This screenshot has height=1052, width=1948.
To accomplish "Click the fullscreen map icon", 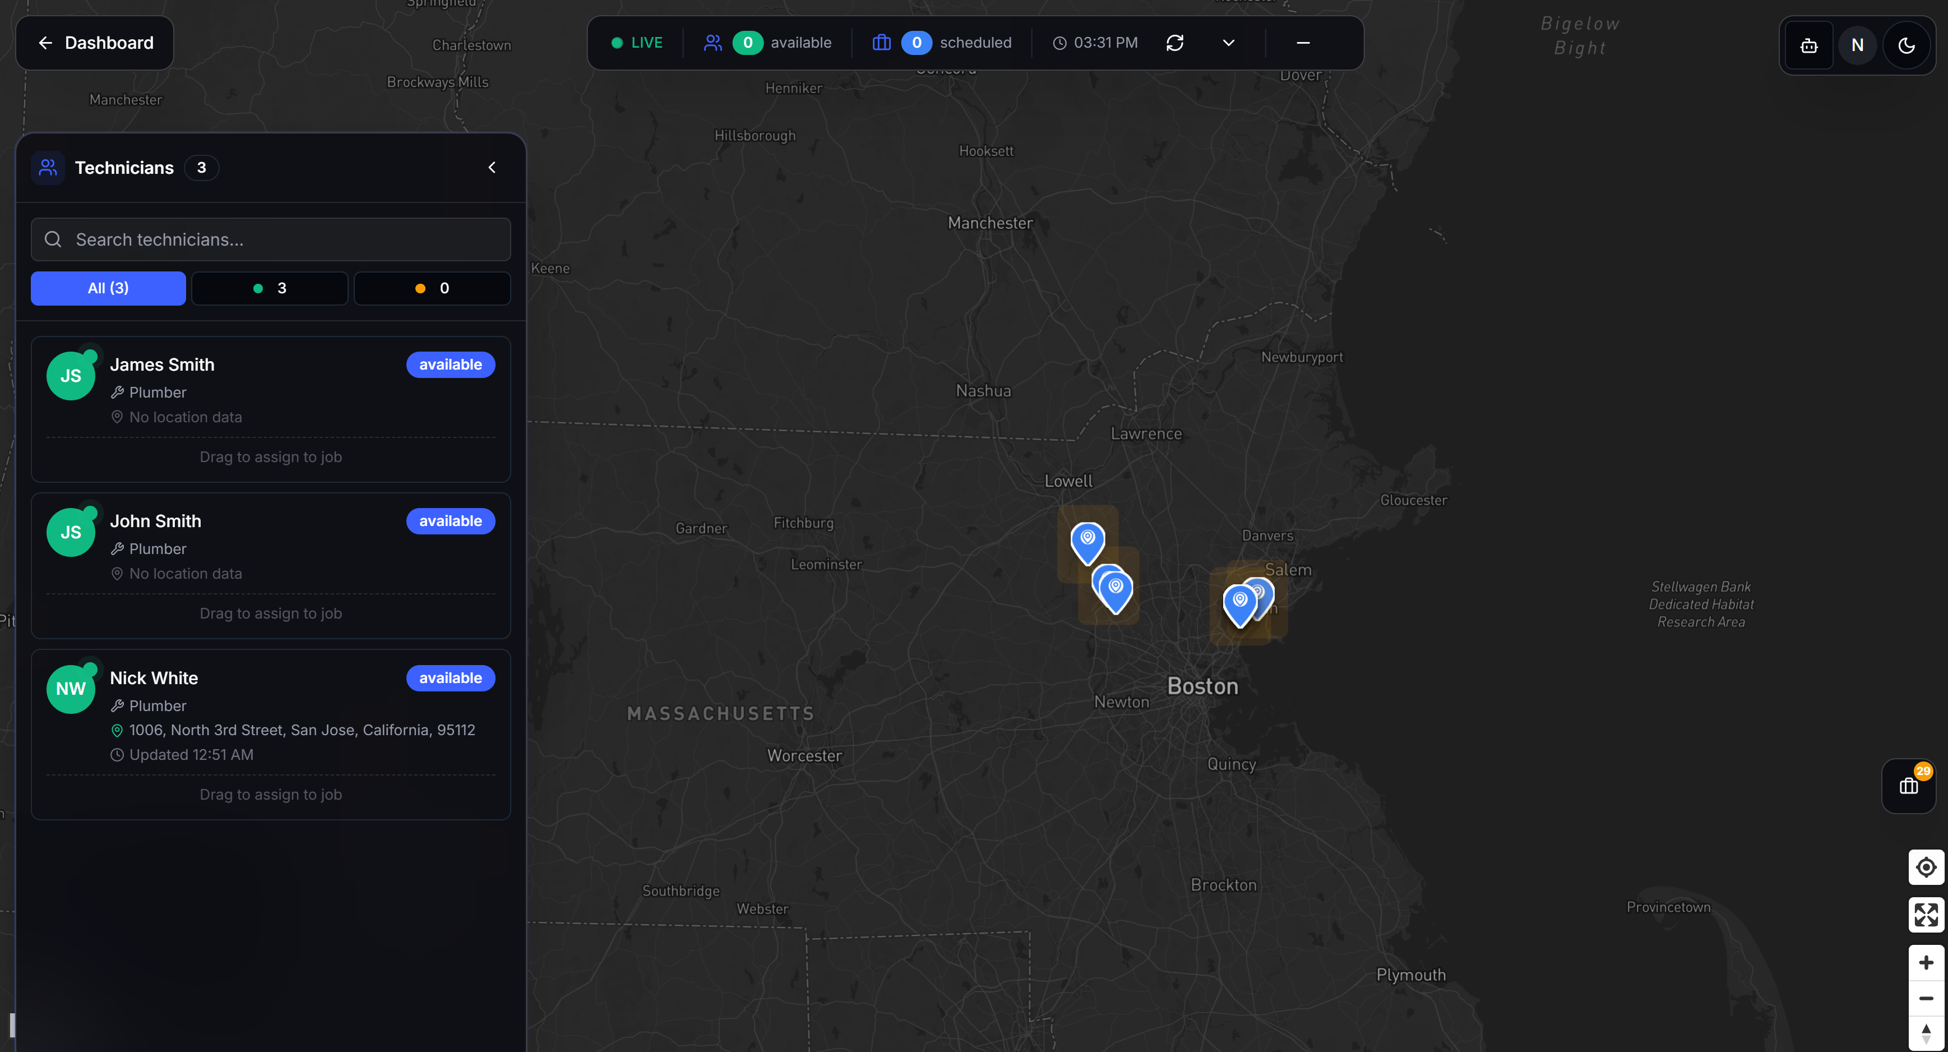I will tap(1926, 915).
